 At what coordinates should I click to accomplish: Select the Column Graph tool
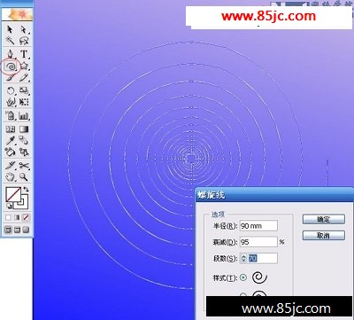[x=24, y=115]
